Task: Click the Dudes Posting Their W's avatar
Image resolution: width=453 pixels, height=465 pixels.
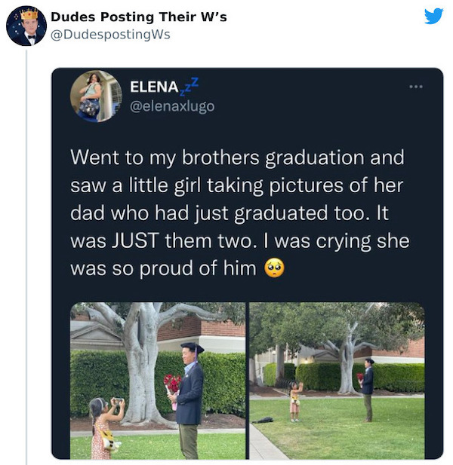Action: click(26, 26)
